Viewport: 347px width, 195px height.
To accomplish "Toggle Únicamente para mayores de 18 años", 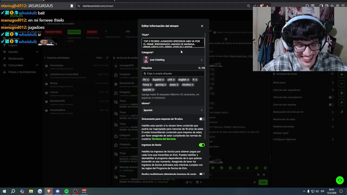I will [x=202, y=119].
